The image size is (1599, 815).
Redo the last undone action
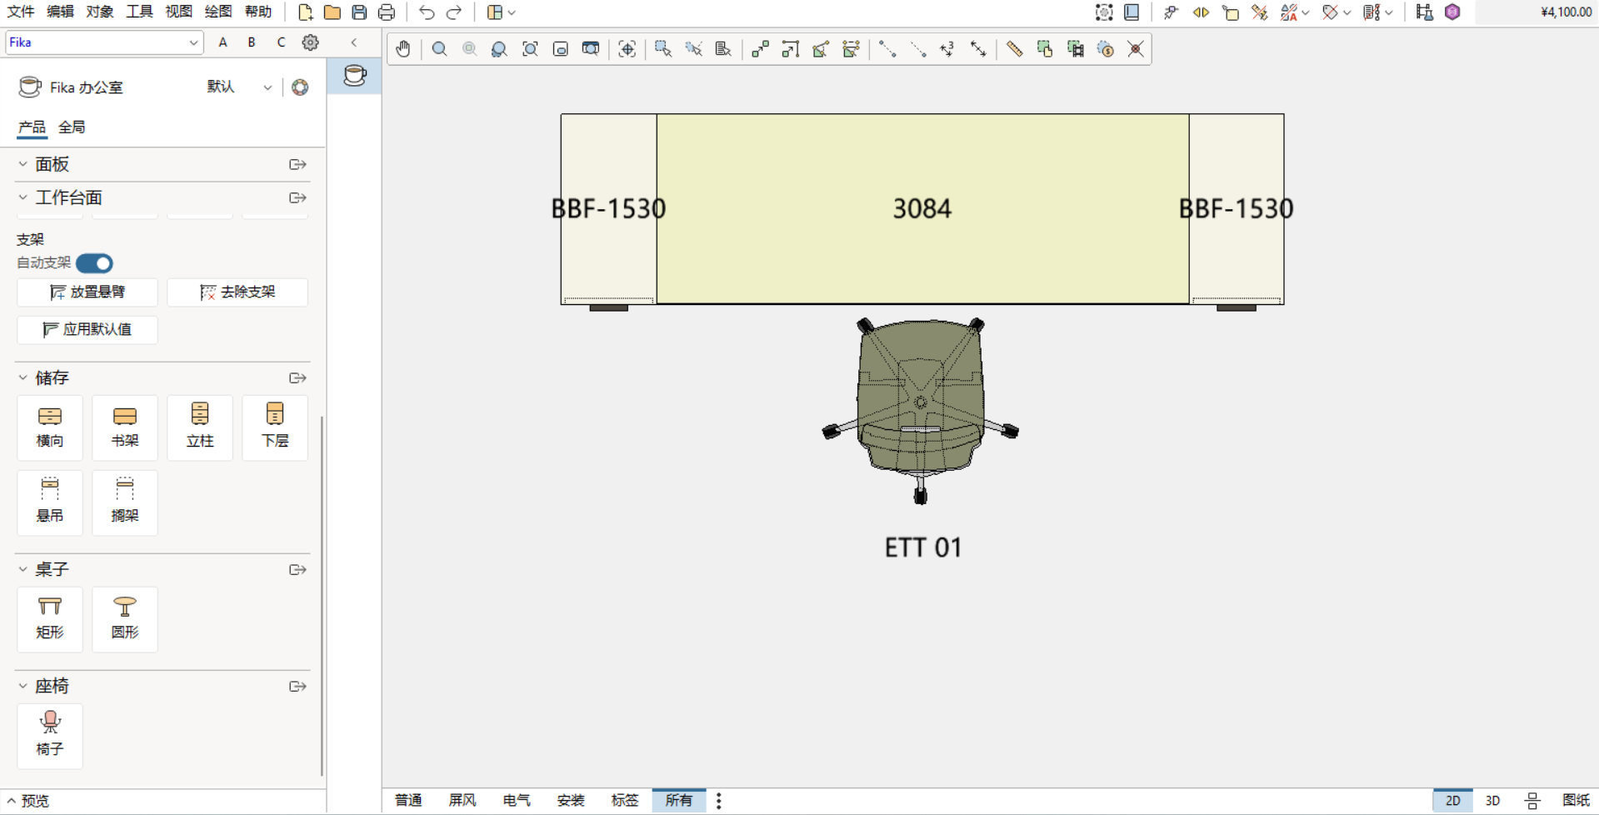[454, 12]
